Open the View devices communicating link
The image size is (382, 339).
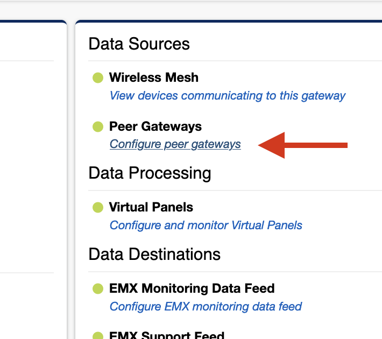227,96
